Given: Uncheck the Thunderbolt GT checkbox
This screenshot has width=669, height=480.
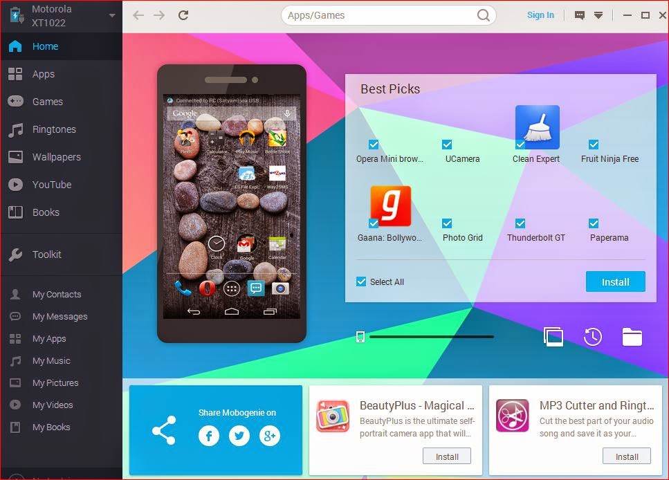Looking at the screenshot, I should click(x=520, y=223).
